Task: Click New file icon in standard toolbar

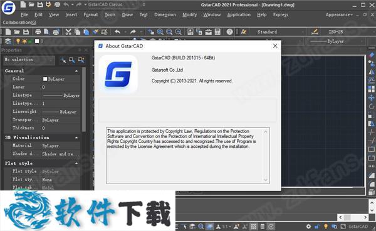Action: coord(8,32)
